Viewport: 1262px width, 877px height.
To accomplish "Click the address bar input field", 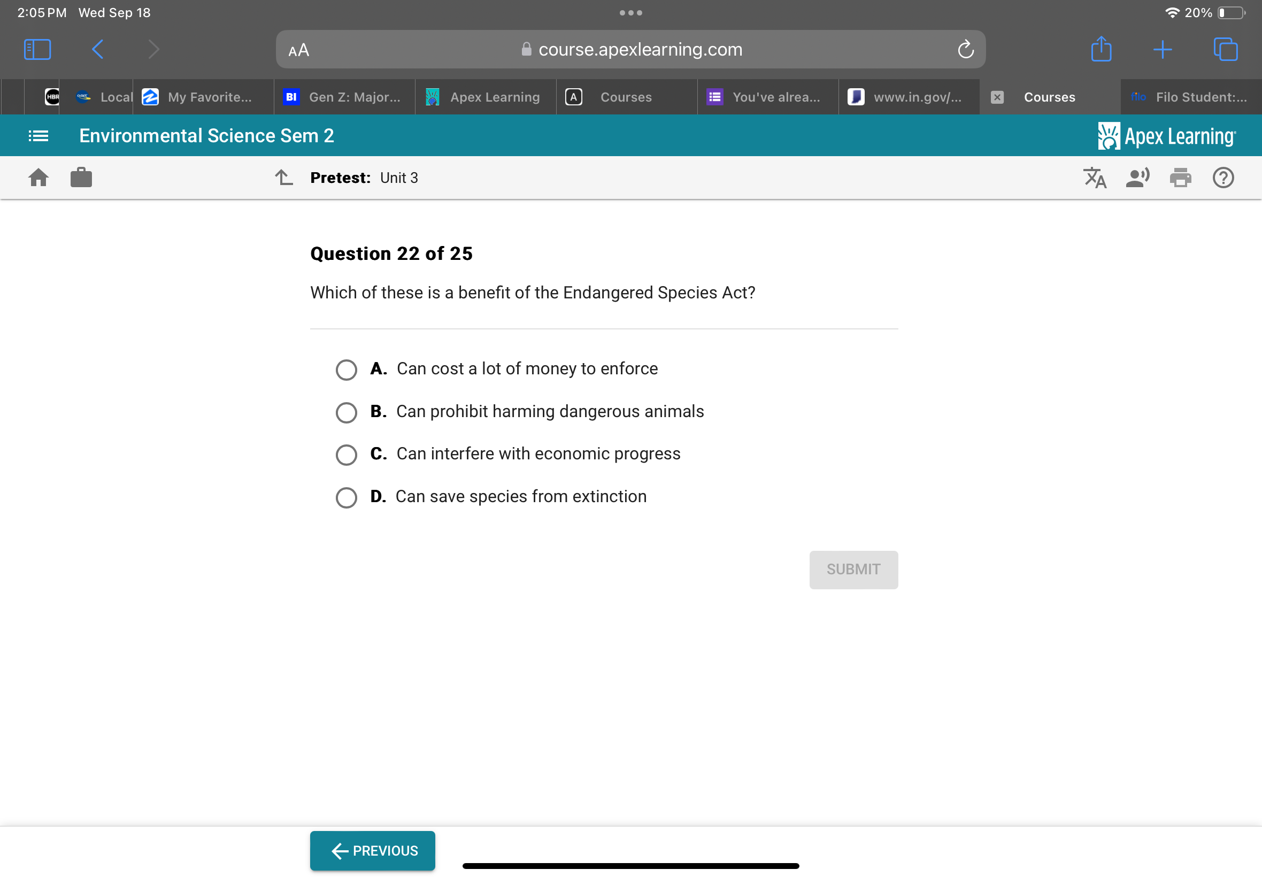I will [631, 49].
